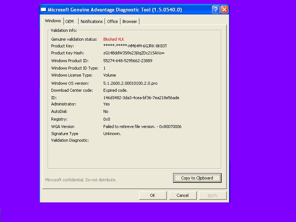
Task: Click the WGA Version label
Action: coord(63,127)
